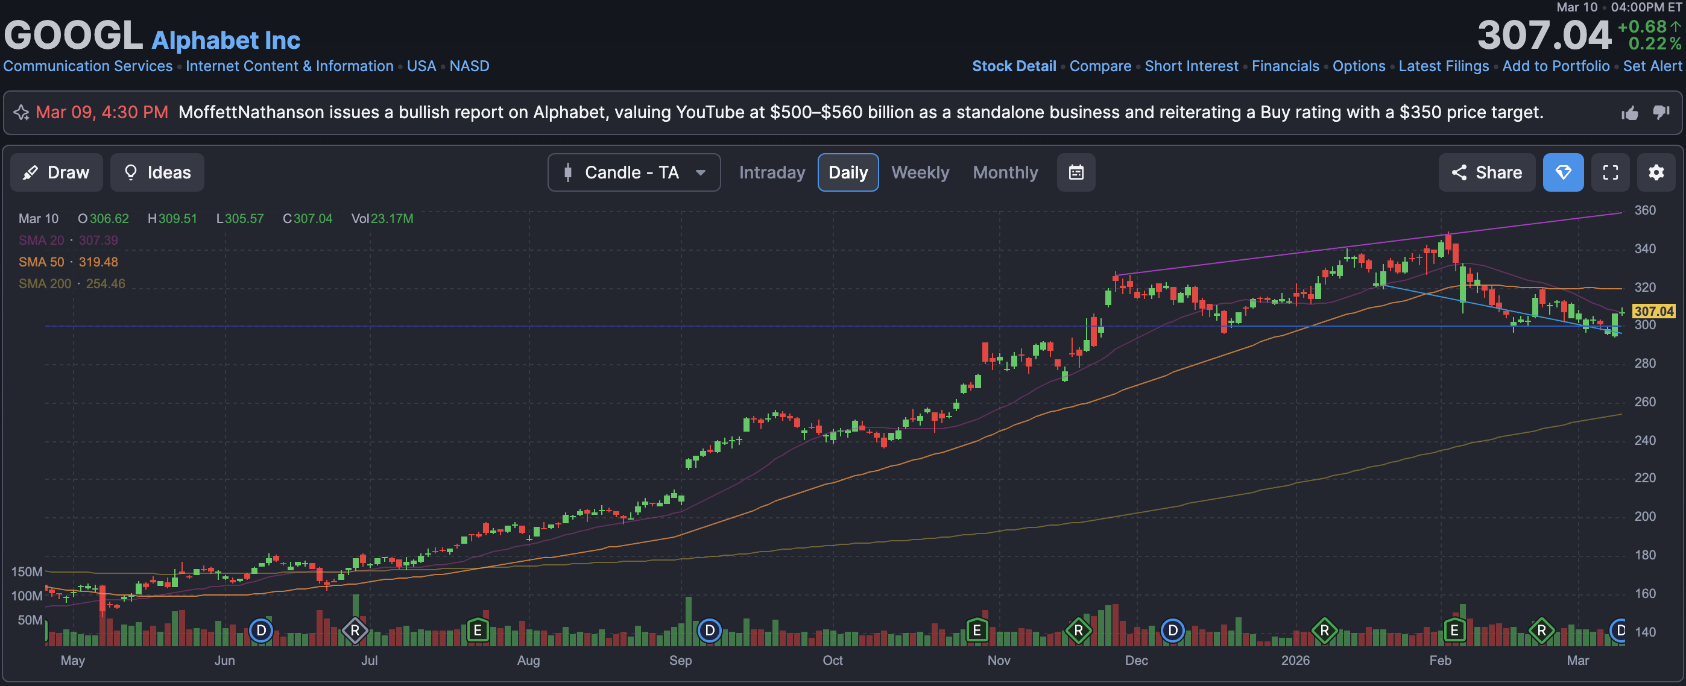This screenshot has height=686, width=1686.
Task: Click the AI sparkle news icon
Action: (22, 113)
